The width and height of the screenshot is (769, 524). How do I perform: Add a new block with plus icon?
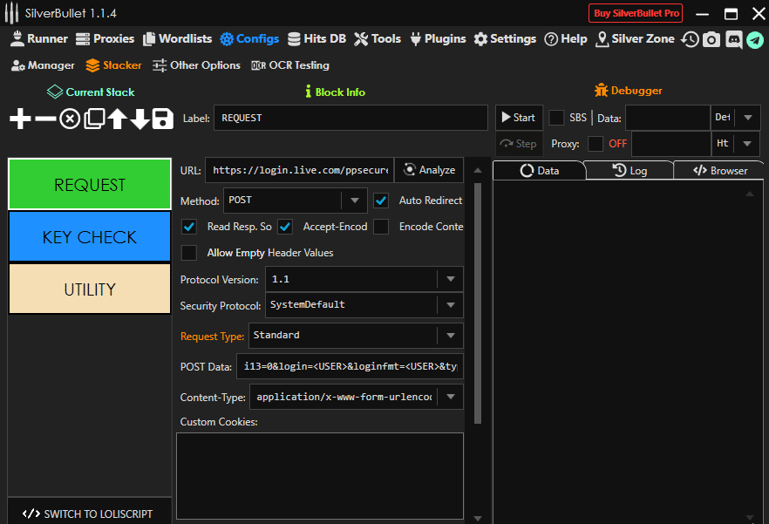tap(20, 119)
